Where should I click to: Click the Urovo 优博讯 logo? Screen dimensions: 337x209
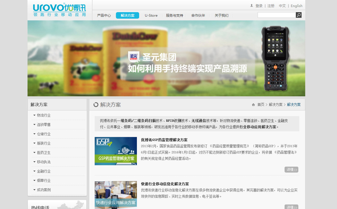(x=59, y=10)
